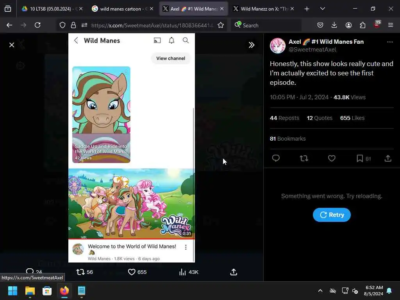The image size is (400, 300).
Task: Click the tweet timestamp 10:05 PM · Jul 2, 2024
Action: 299,97
